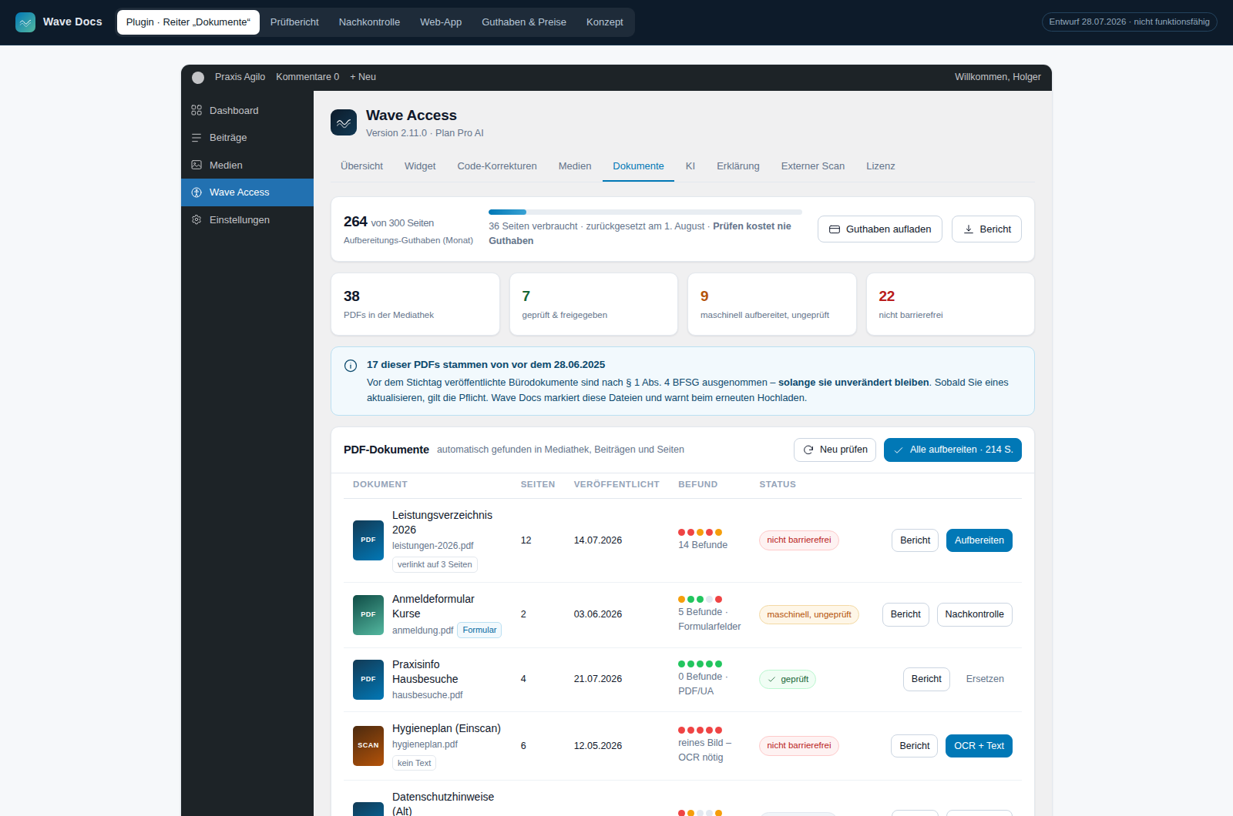Open Bericht for Hygieneplan (Einscan)

pyautogui.click(x=915, y=746)
